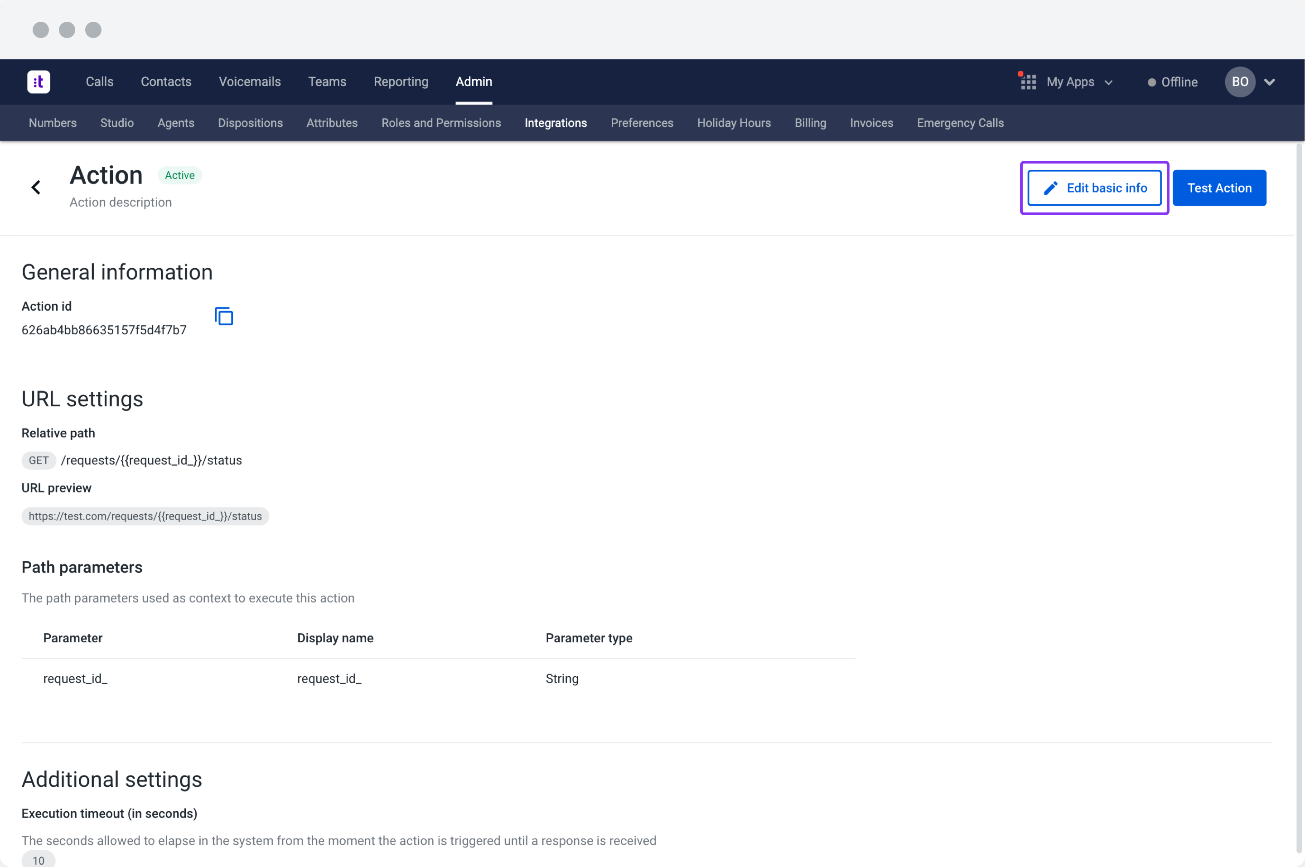
Task: Click the Test Action button
Action: click(1219, 188)
